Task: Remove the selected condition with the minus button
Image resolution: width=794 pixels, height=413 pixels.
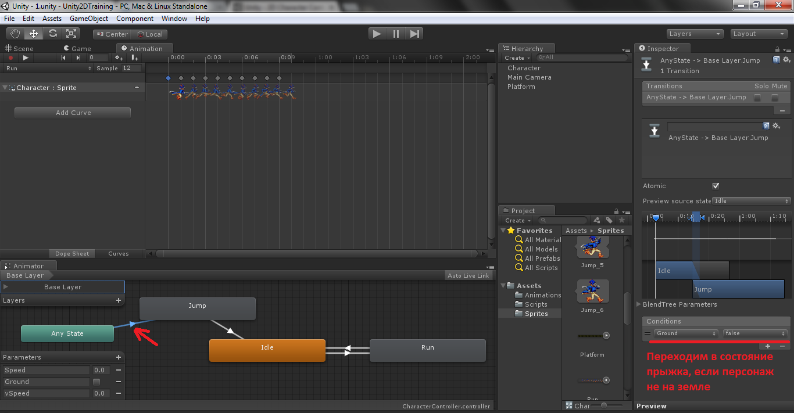Action: pyautogui.click(x=782, y=346)
